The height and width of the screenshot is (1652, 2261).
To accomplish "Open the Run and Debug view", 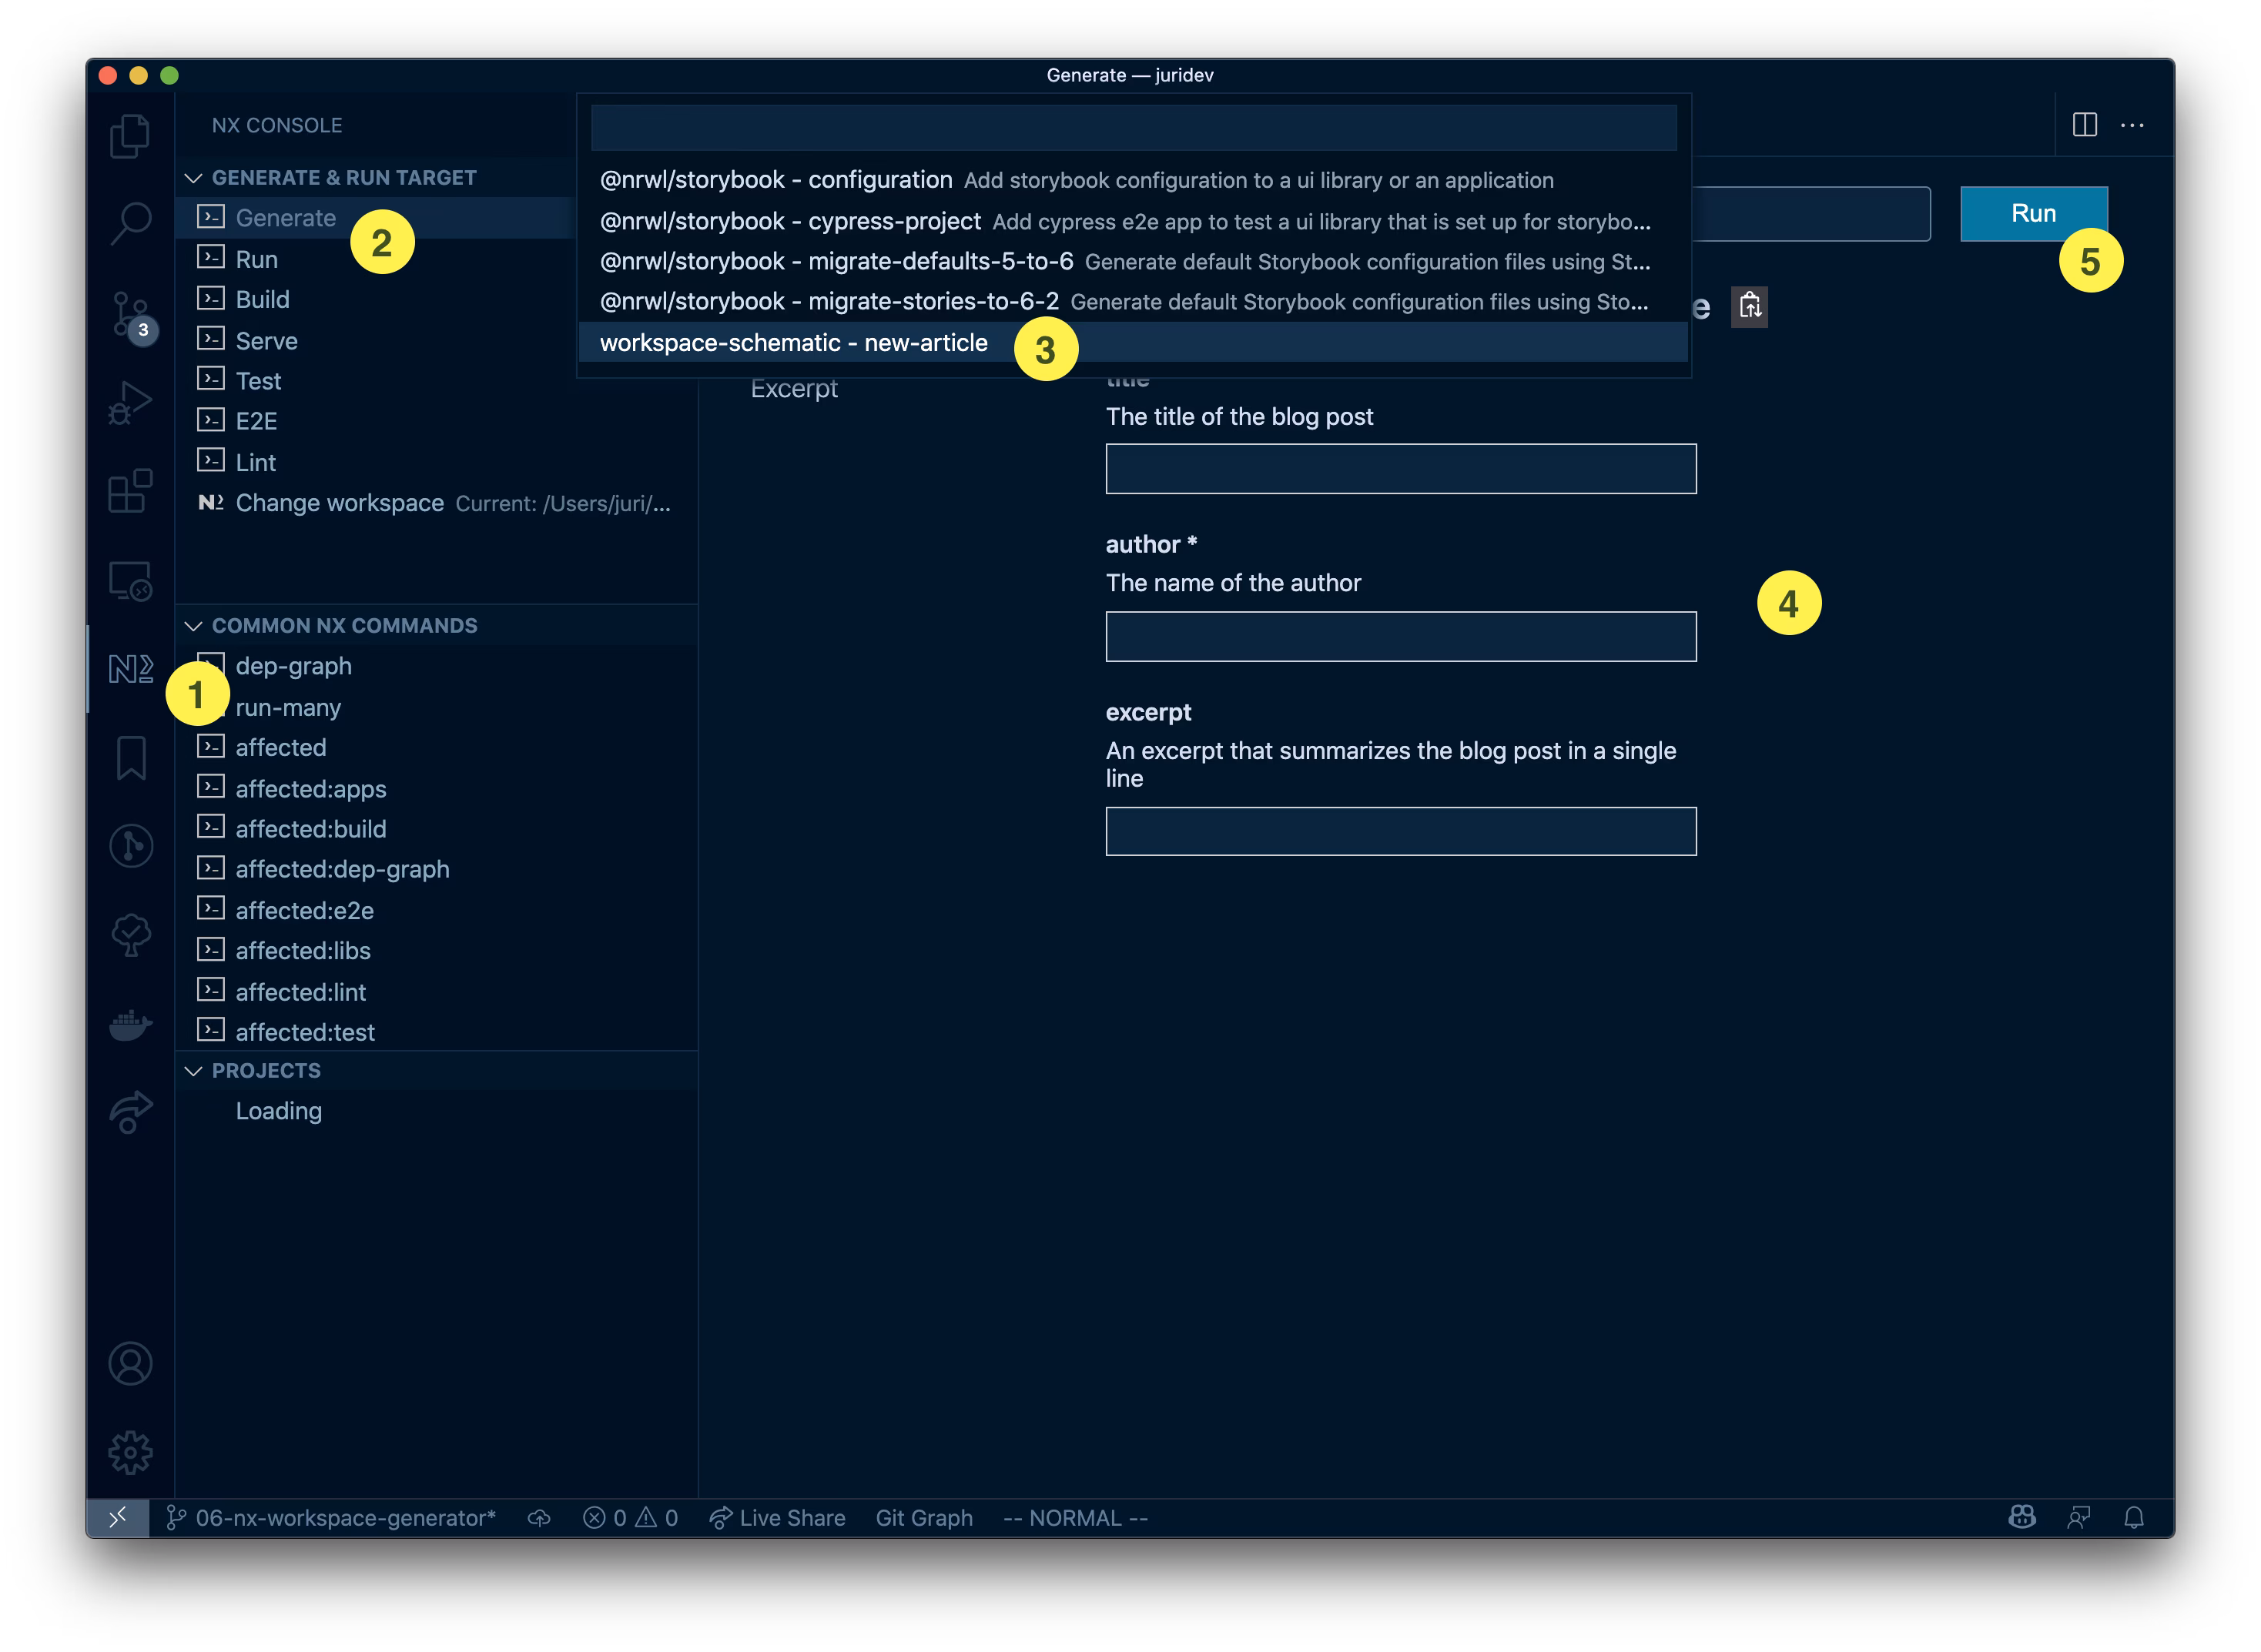I will coord(130,402).
